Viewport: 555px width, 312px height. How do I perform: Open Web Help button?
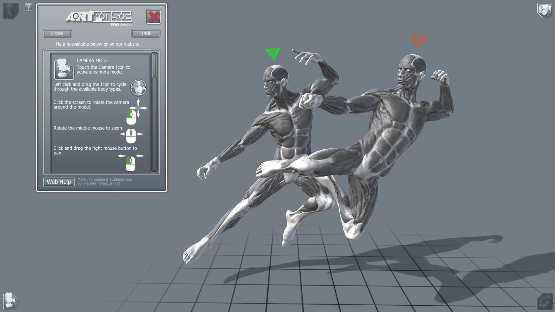coord(59,182)
